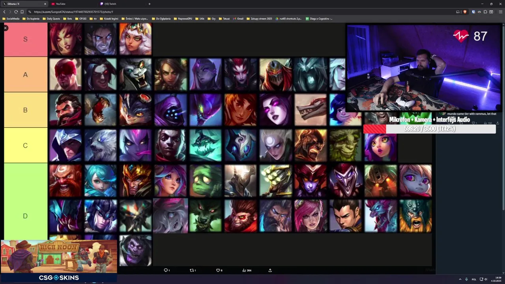Share the post with the upload icon

[270, 270]
